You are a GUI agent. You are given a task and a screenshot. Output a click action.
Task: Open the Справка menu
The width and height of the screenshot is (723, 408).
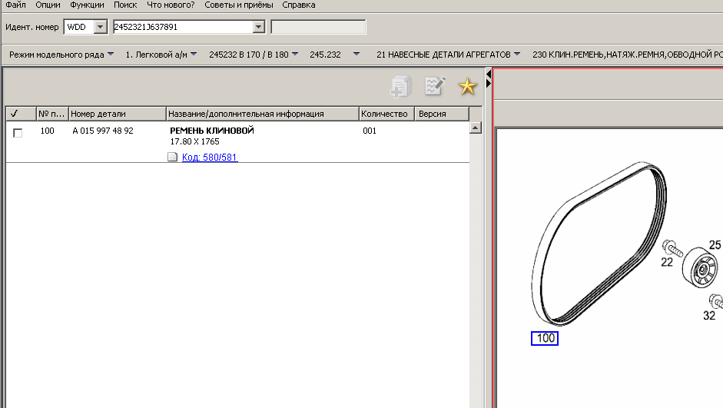tap(298, 5)
